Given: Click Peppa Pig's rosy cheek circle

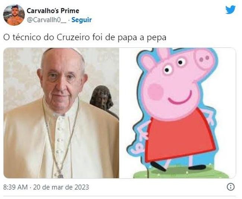Looking at the screenshot, I should click(x=155, y=92).
